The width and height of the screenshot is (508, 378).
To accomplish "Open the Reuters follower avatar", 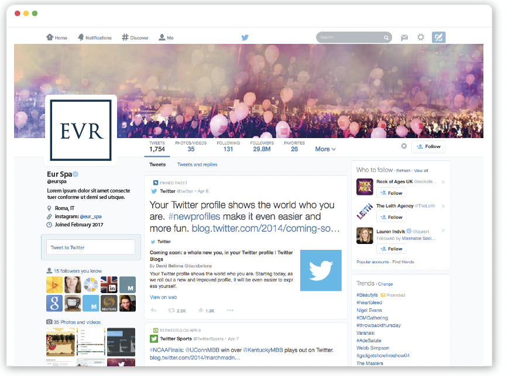I will (x=109, y=303).
